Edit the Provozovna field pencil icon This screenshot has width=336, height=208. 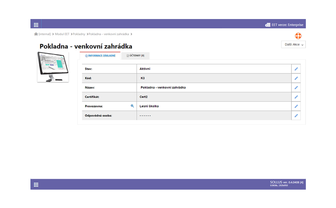[x=296, y=106]
